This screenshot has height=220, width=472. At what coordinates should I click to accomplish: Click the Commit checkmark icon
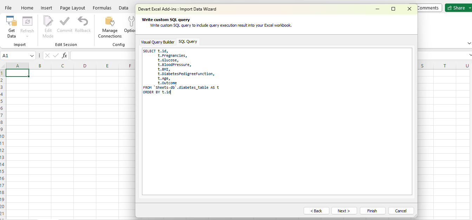point(64,22)
